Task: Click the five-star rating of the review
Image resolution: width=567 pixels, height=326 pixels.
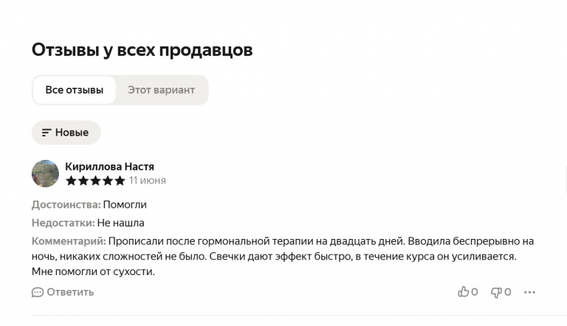Action: (95, 181)
